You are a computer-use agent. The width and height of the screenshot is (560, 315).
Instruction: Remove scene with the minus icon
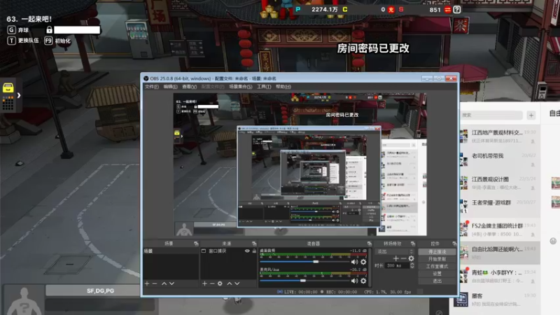[x=155, y=283]
